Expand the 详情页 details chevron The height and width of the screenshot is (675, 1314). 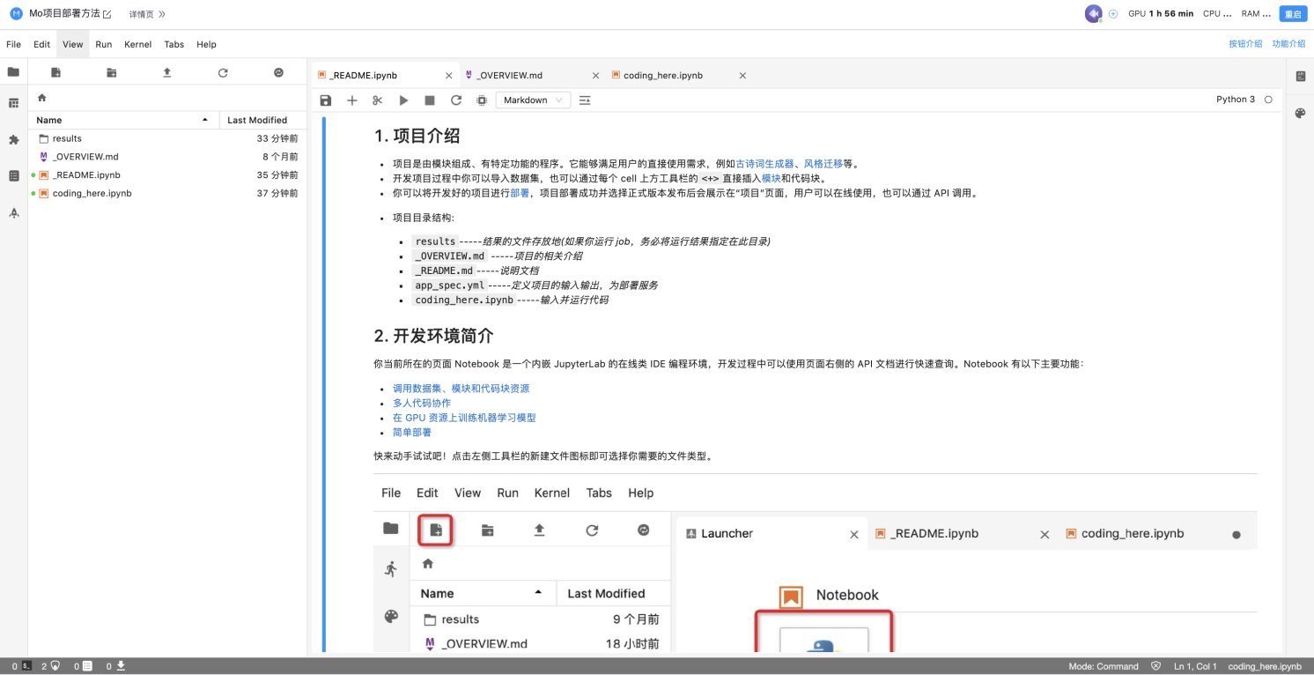[x=162, y=14]
